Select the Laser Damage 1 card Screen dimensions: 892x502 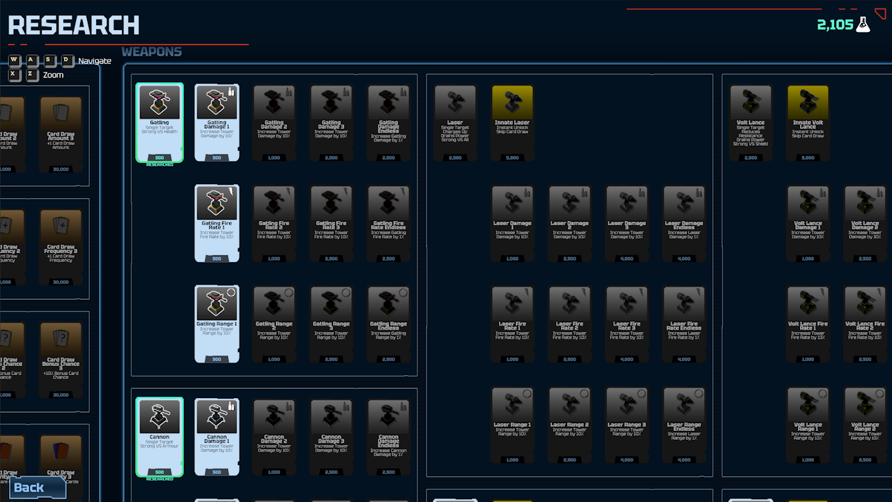(x=512, y=223)
